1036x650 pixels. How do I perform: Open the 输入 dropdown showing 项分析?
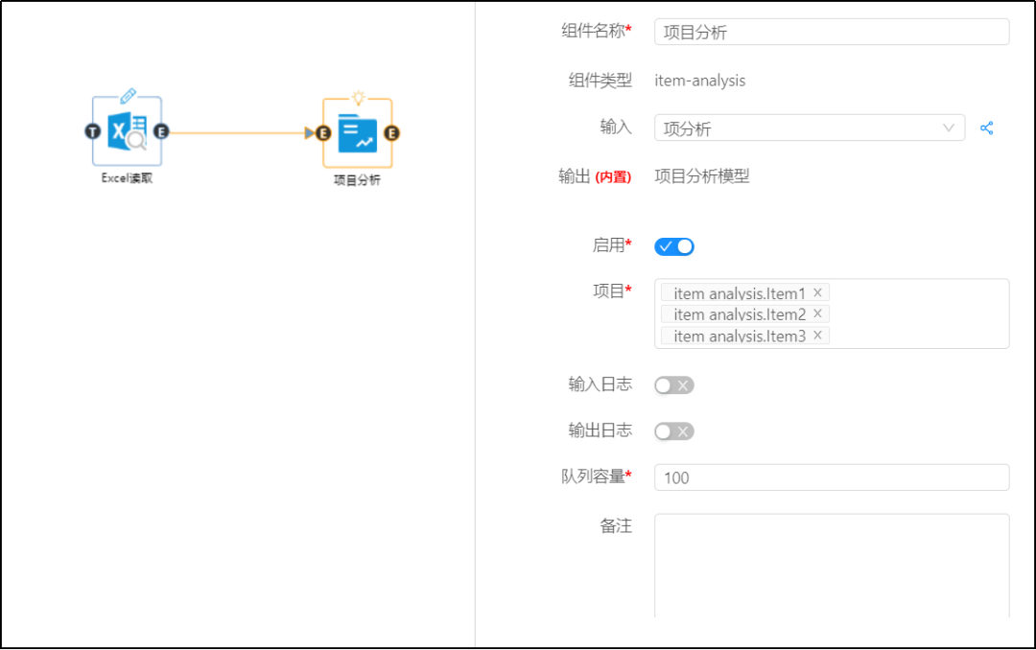coord(809,128)
